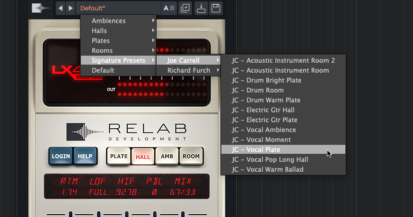Select the PLATE reverb algorithm
This screenshot has height=217, width=413.
click(119, 156)
